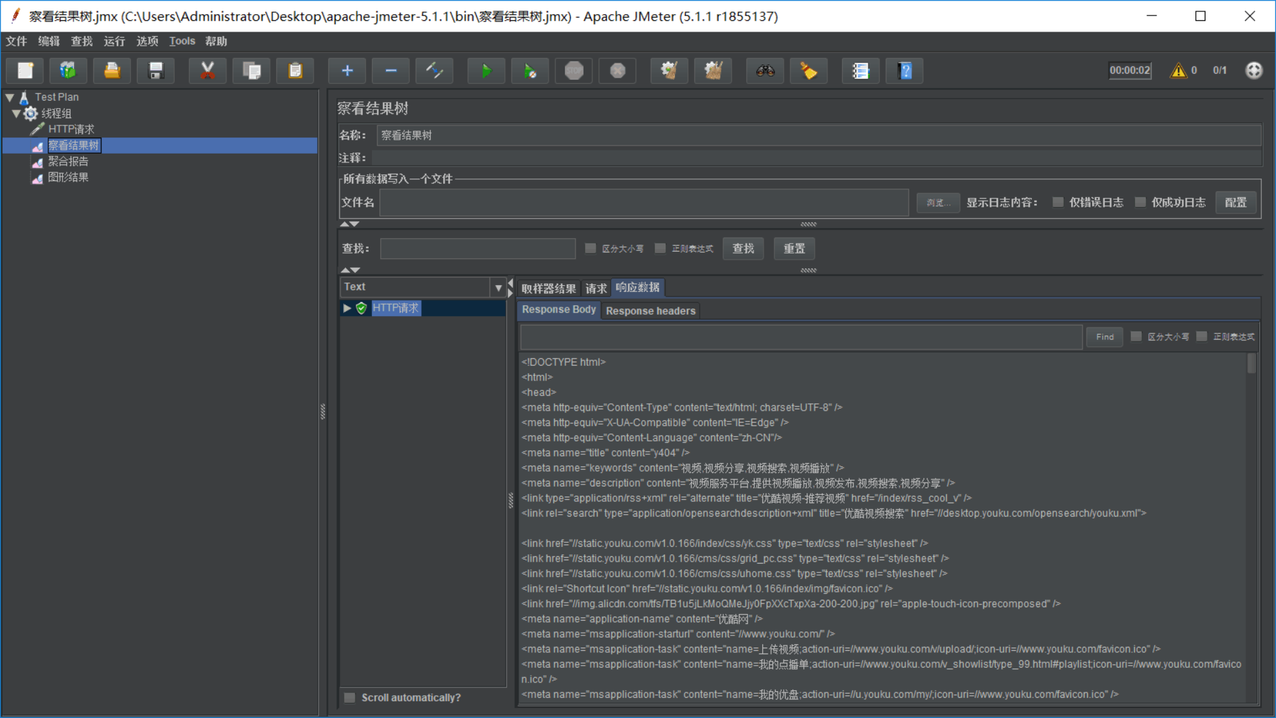Viewport: 1276px width, 718px height.
Task: Click the Shutdown threads toolbar icon
Action: pos(618,70)
